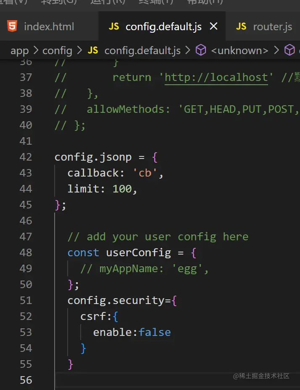The width and height of the screenshot is (300, 390).
Task: Click the closing brace on line 55
Action: [71, 365]
